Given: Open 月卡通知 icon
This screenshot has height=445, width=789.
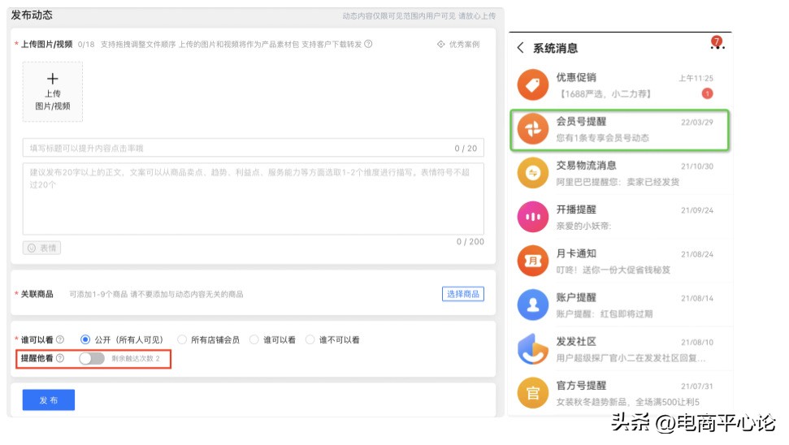Looking at the screenshot, I should (x=533, y=261).
